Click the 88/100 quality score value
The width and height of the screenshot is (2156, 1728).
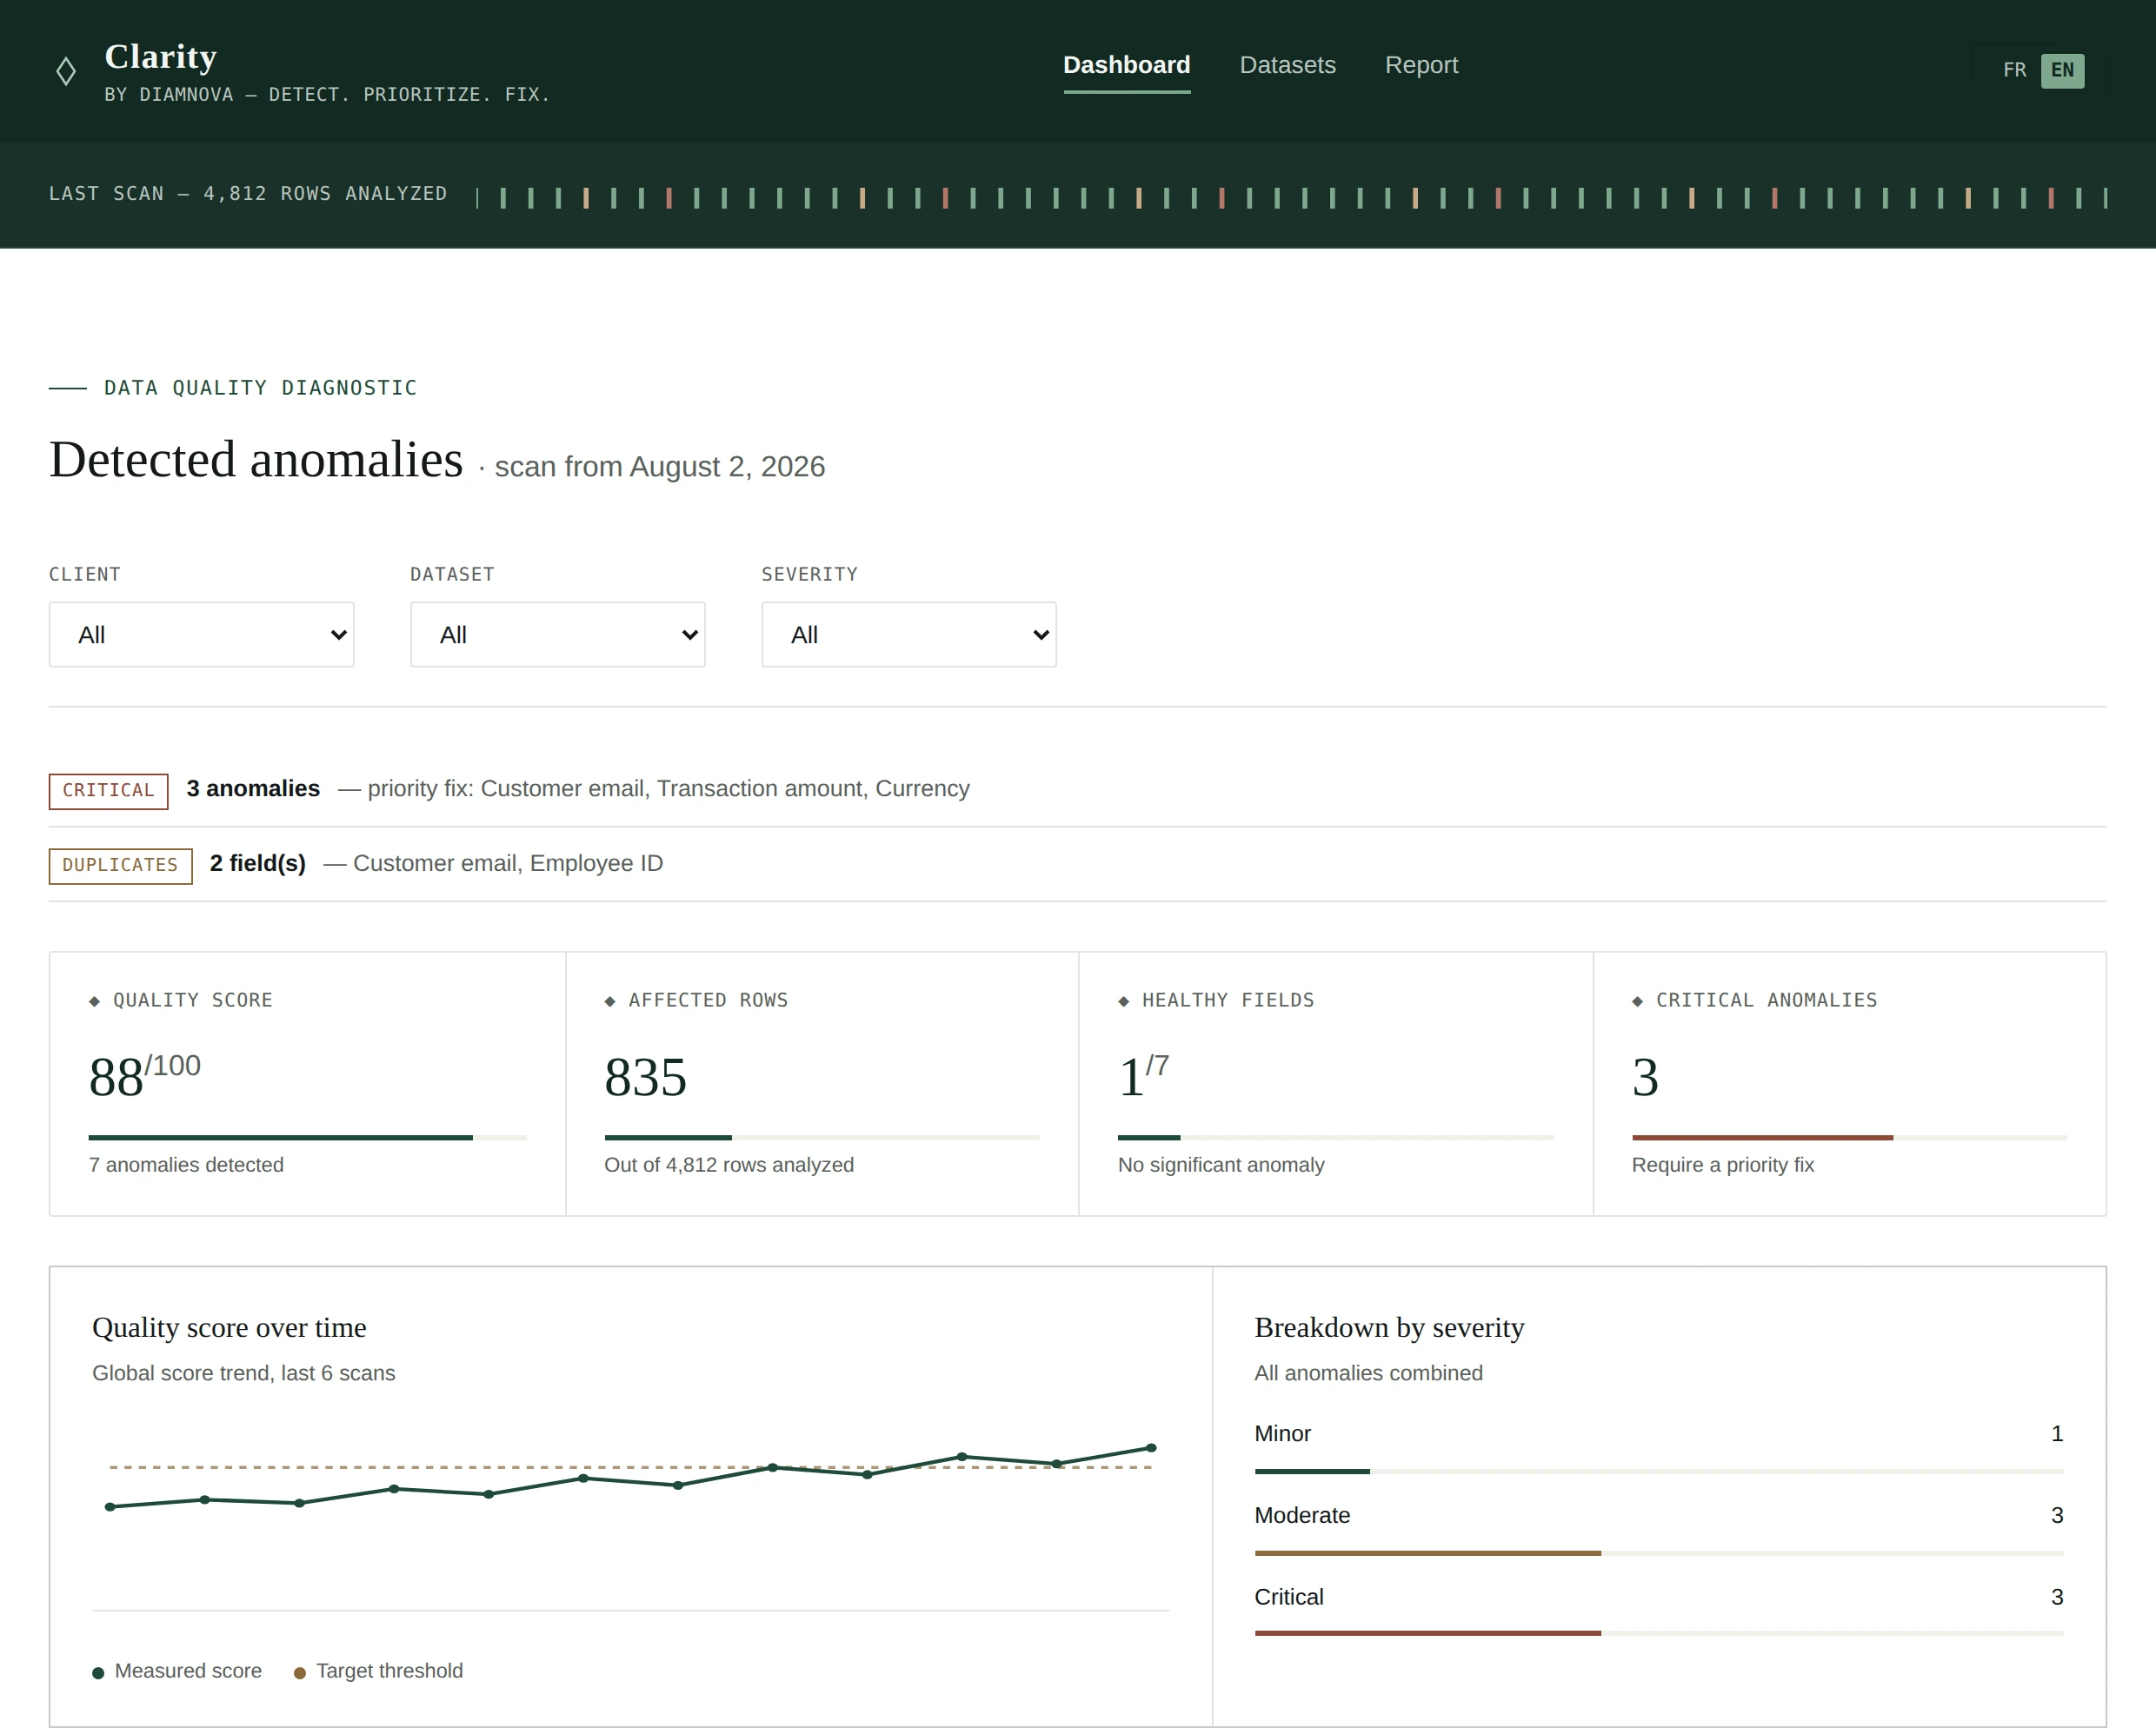click(x=145, y=1076)
